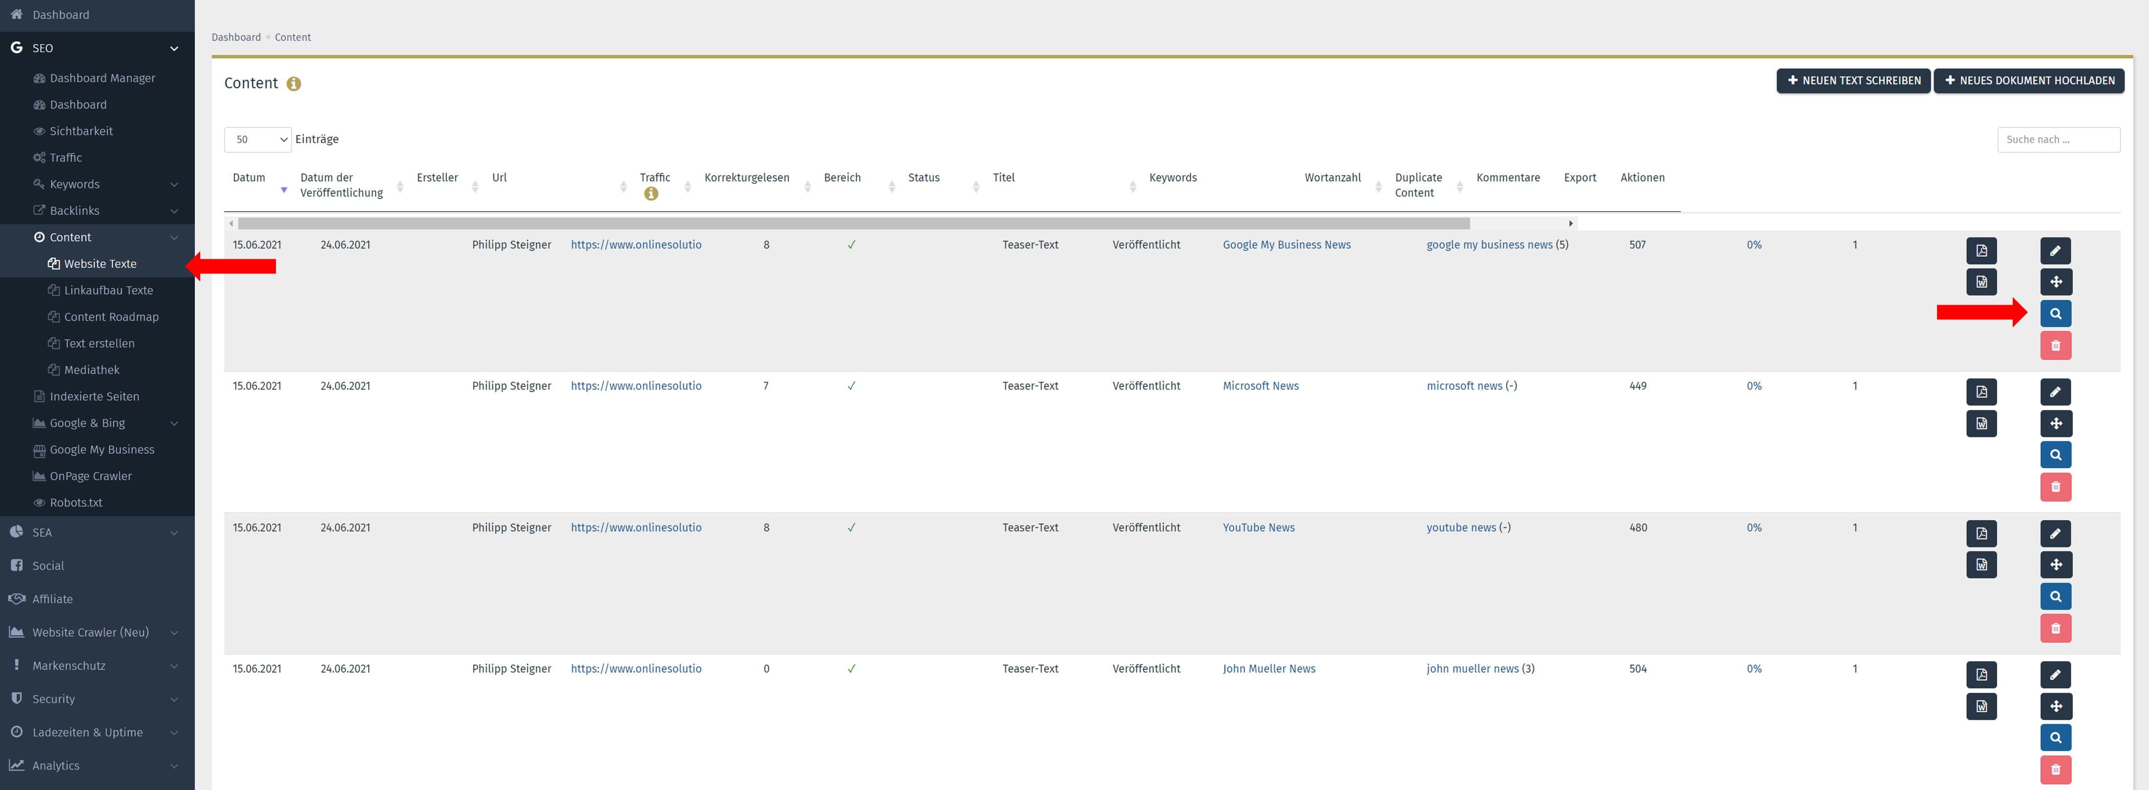Image resolution: width=2149 pixels, height=790 pixels.
Task: Click john mueller news keyword link
Action: [1473, 668]
